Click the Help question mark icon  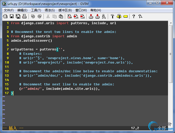134,16
